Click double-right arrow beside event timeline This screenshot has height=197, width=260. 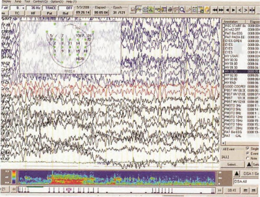point(219,191)
